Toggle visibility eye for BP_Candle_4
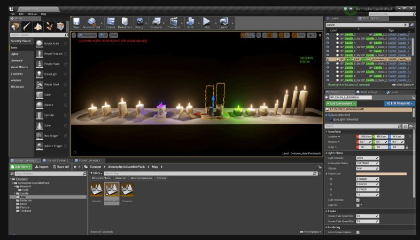420x240 pixels. click(328, 43)
